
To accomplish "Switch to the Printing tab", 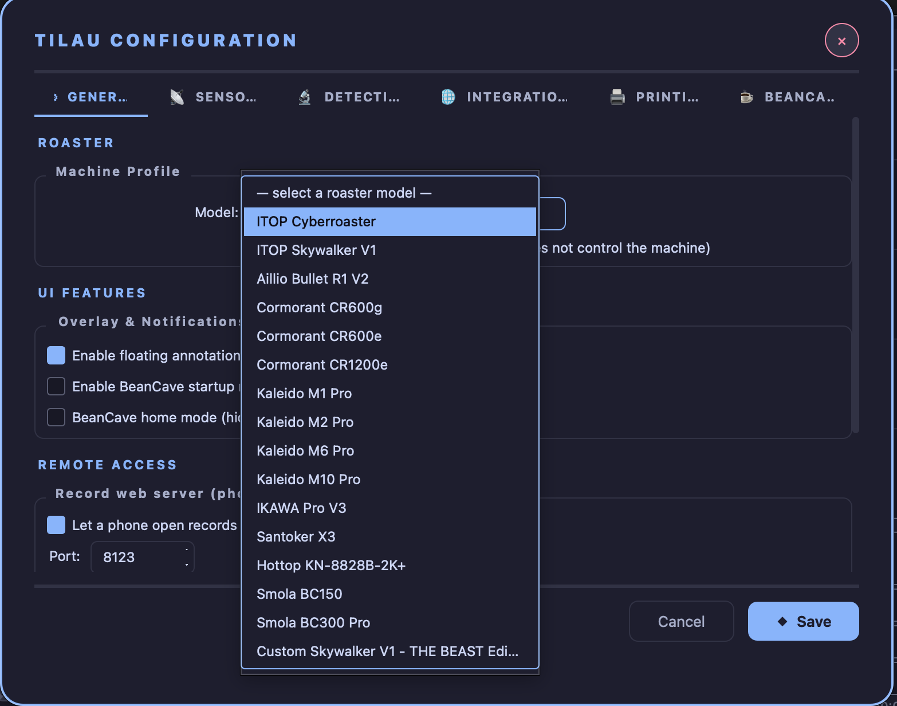I will (x=655, y=97).
